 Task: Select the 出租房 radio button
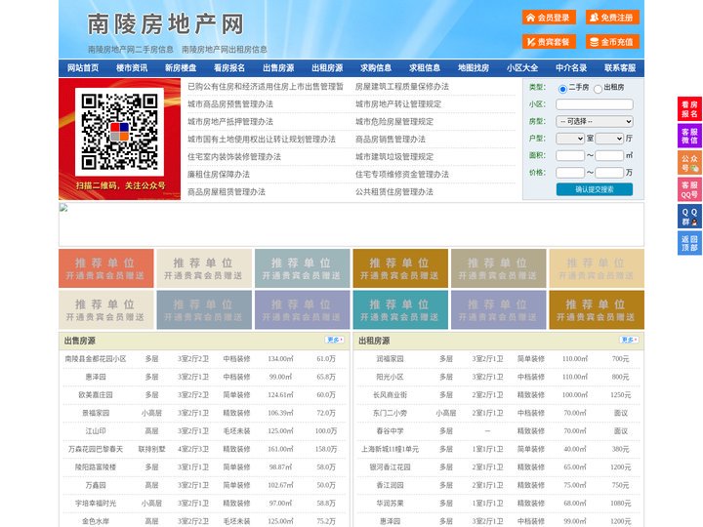pyautogui.click(x=598, y=89)
